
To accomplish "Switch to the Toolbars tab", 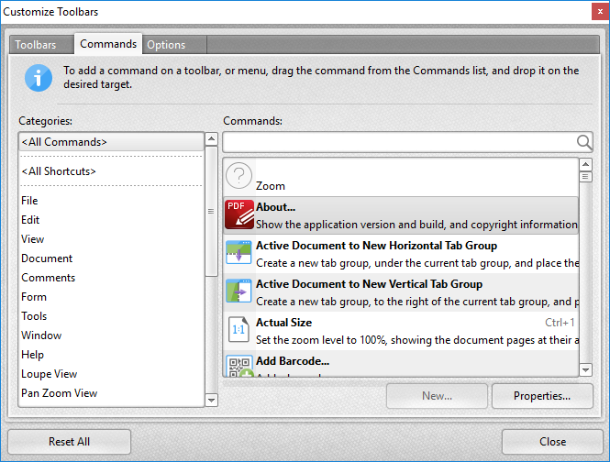I will (x=35, y=45).
